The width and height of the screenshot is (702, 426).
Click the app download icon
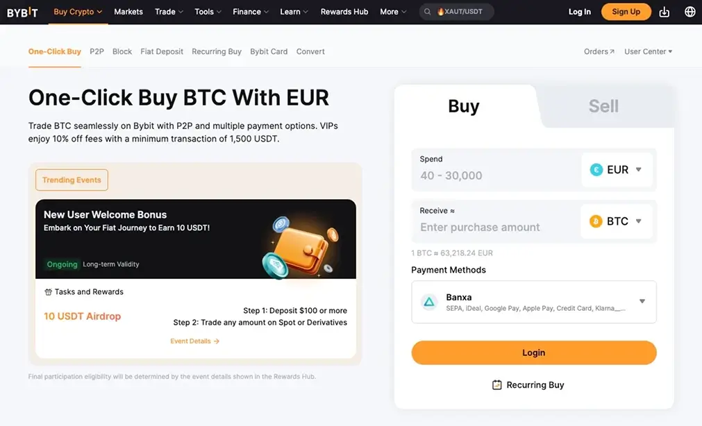(665, 12)
